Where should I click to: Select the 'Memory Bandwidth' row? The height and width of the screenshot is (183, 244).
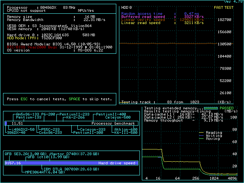tap(56, 20)
